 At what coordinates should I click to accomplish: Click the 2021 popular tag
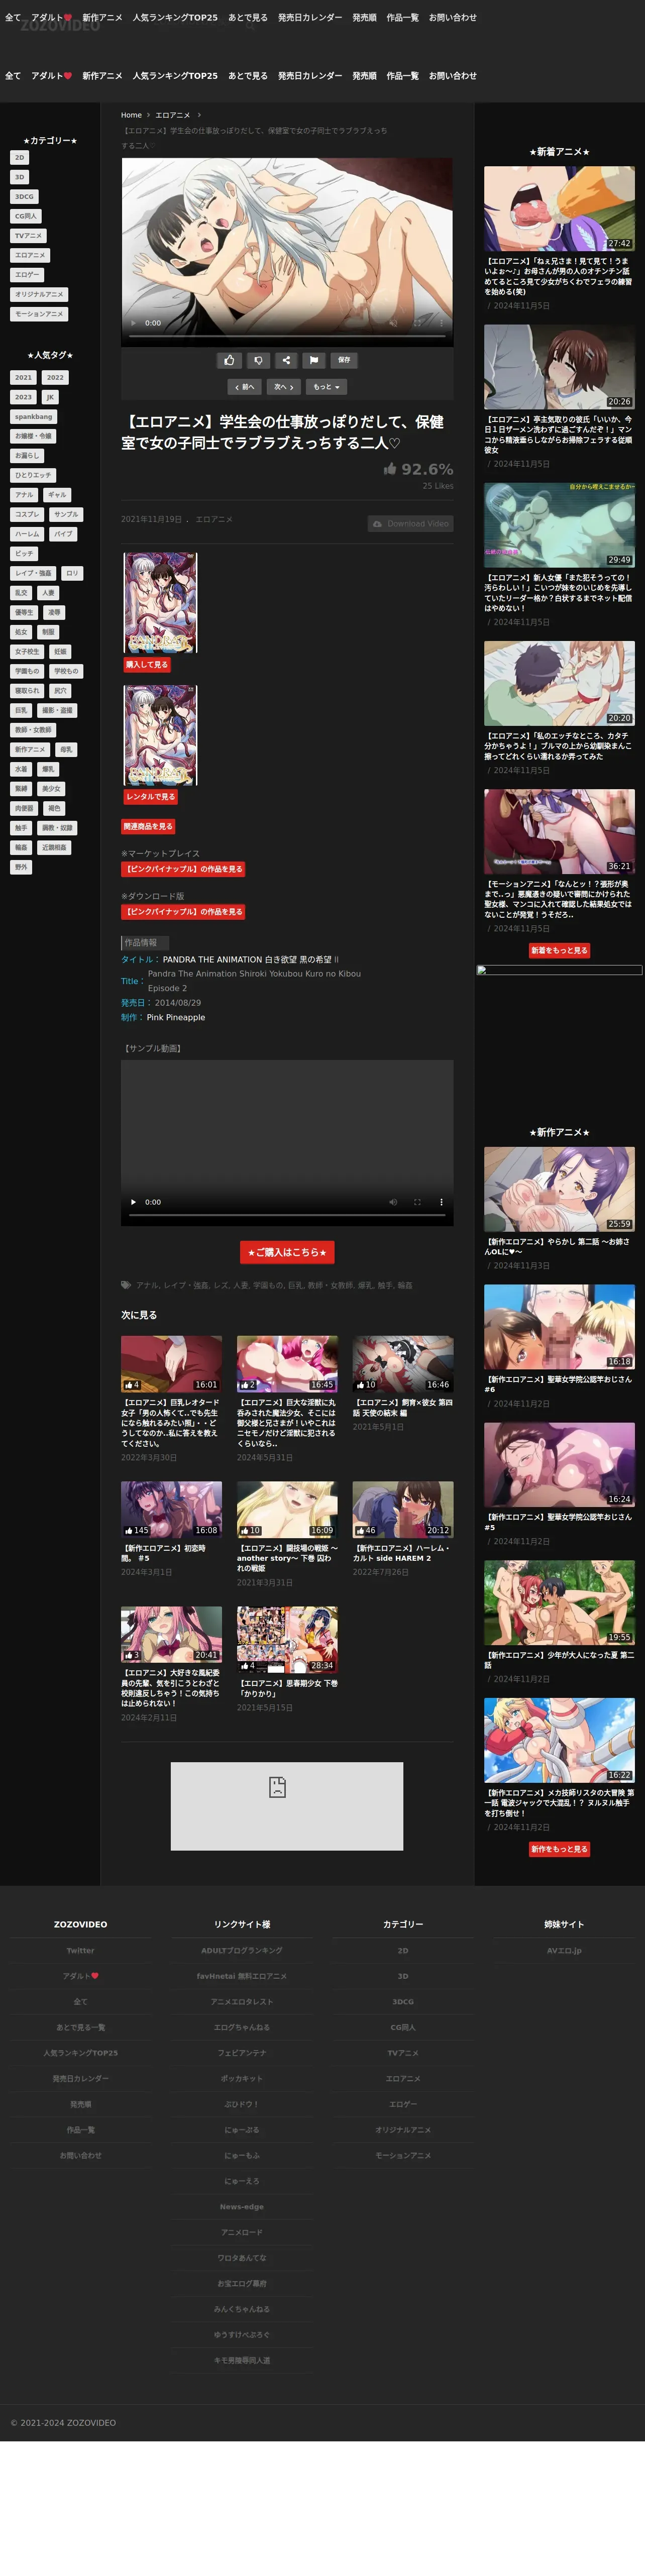pos(24,378)
